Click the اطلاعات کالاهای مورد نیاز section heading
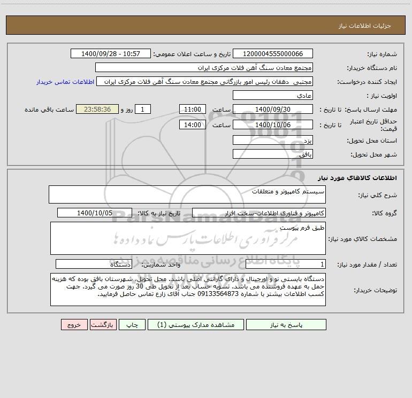The image size is (412, 398). coord(357,178)
